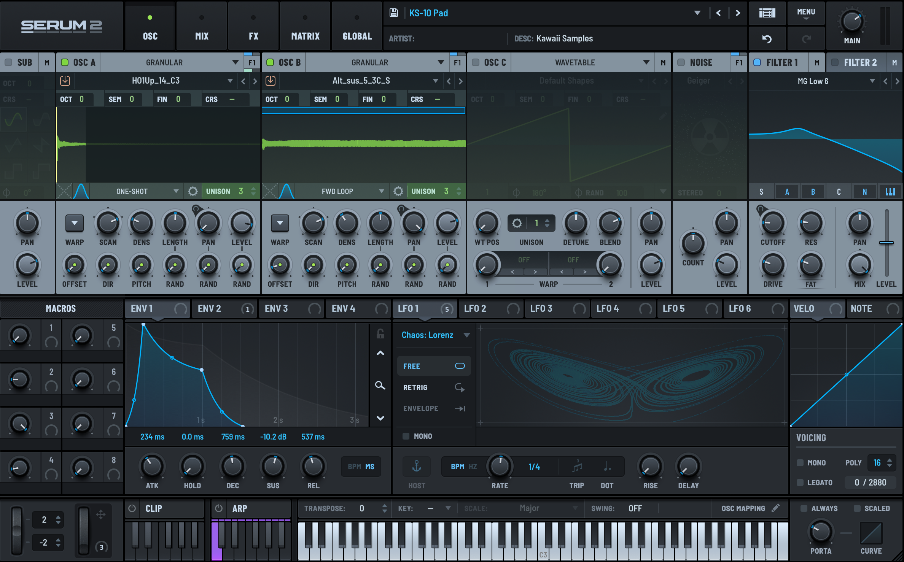Open FWD LOOP playback mode dropdown
This screenshot has width=904, height=562.
382,191
